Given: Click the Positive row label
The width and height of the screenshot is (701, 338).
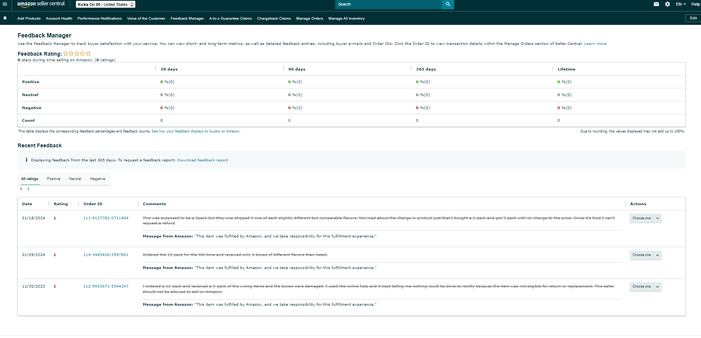Looking at the screenshot, I should (x=30, y=82).
